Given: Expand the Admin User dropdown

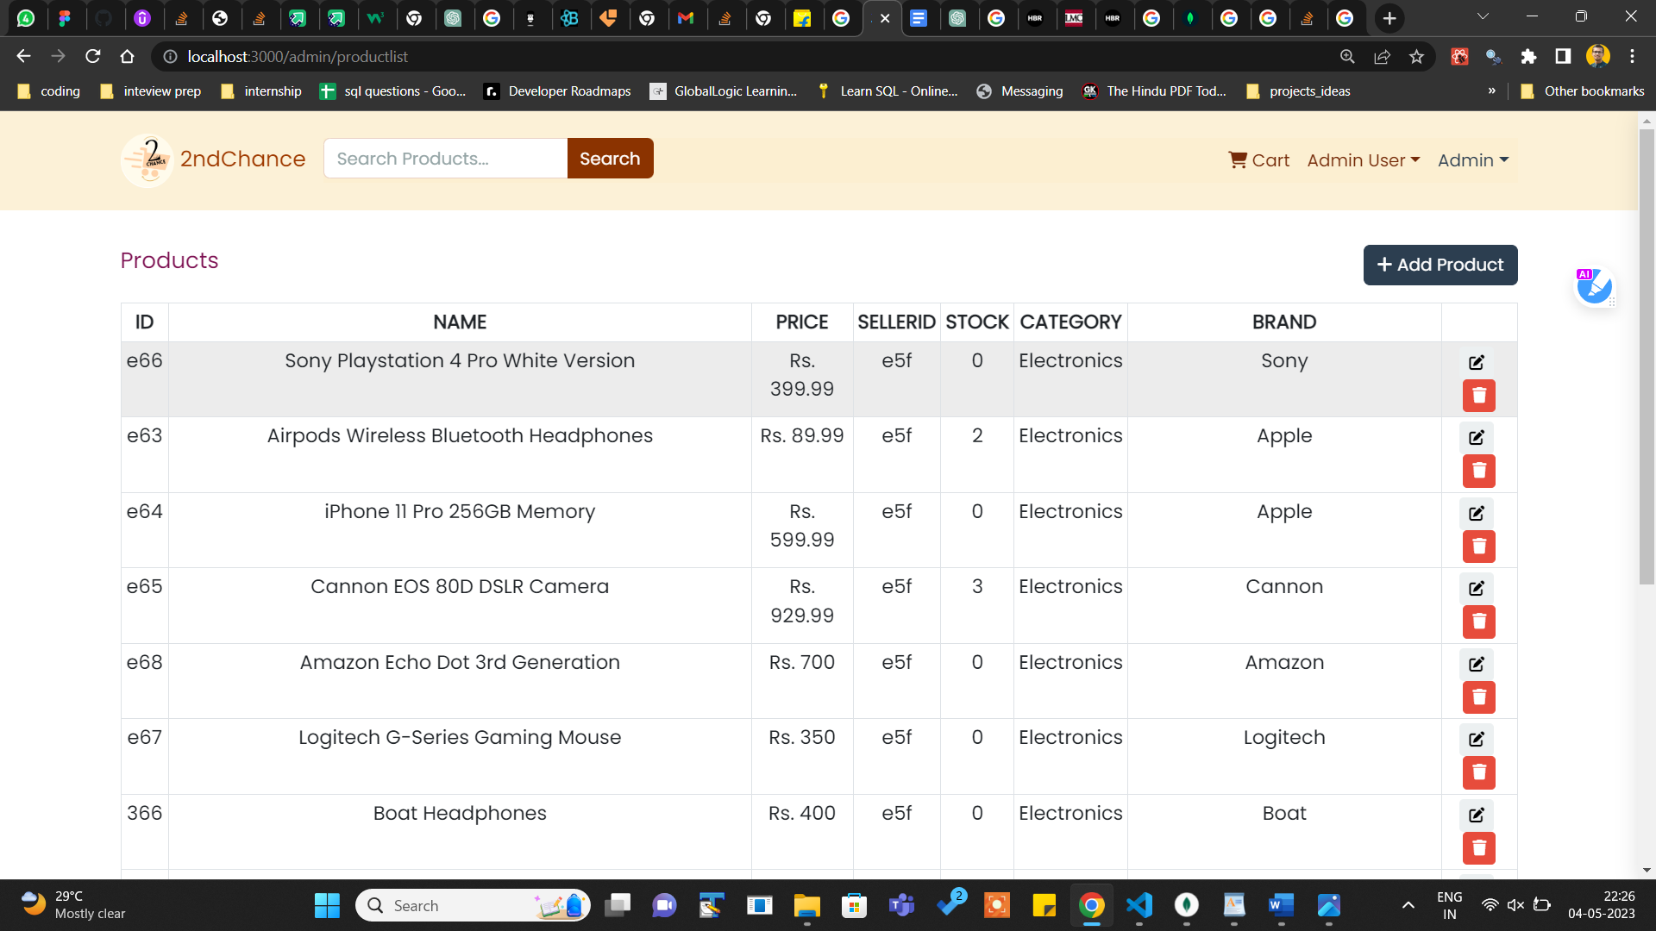Looking at the screenshot, I should pyautogui.click(x=1363, y=160).
